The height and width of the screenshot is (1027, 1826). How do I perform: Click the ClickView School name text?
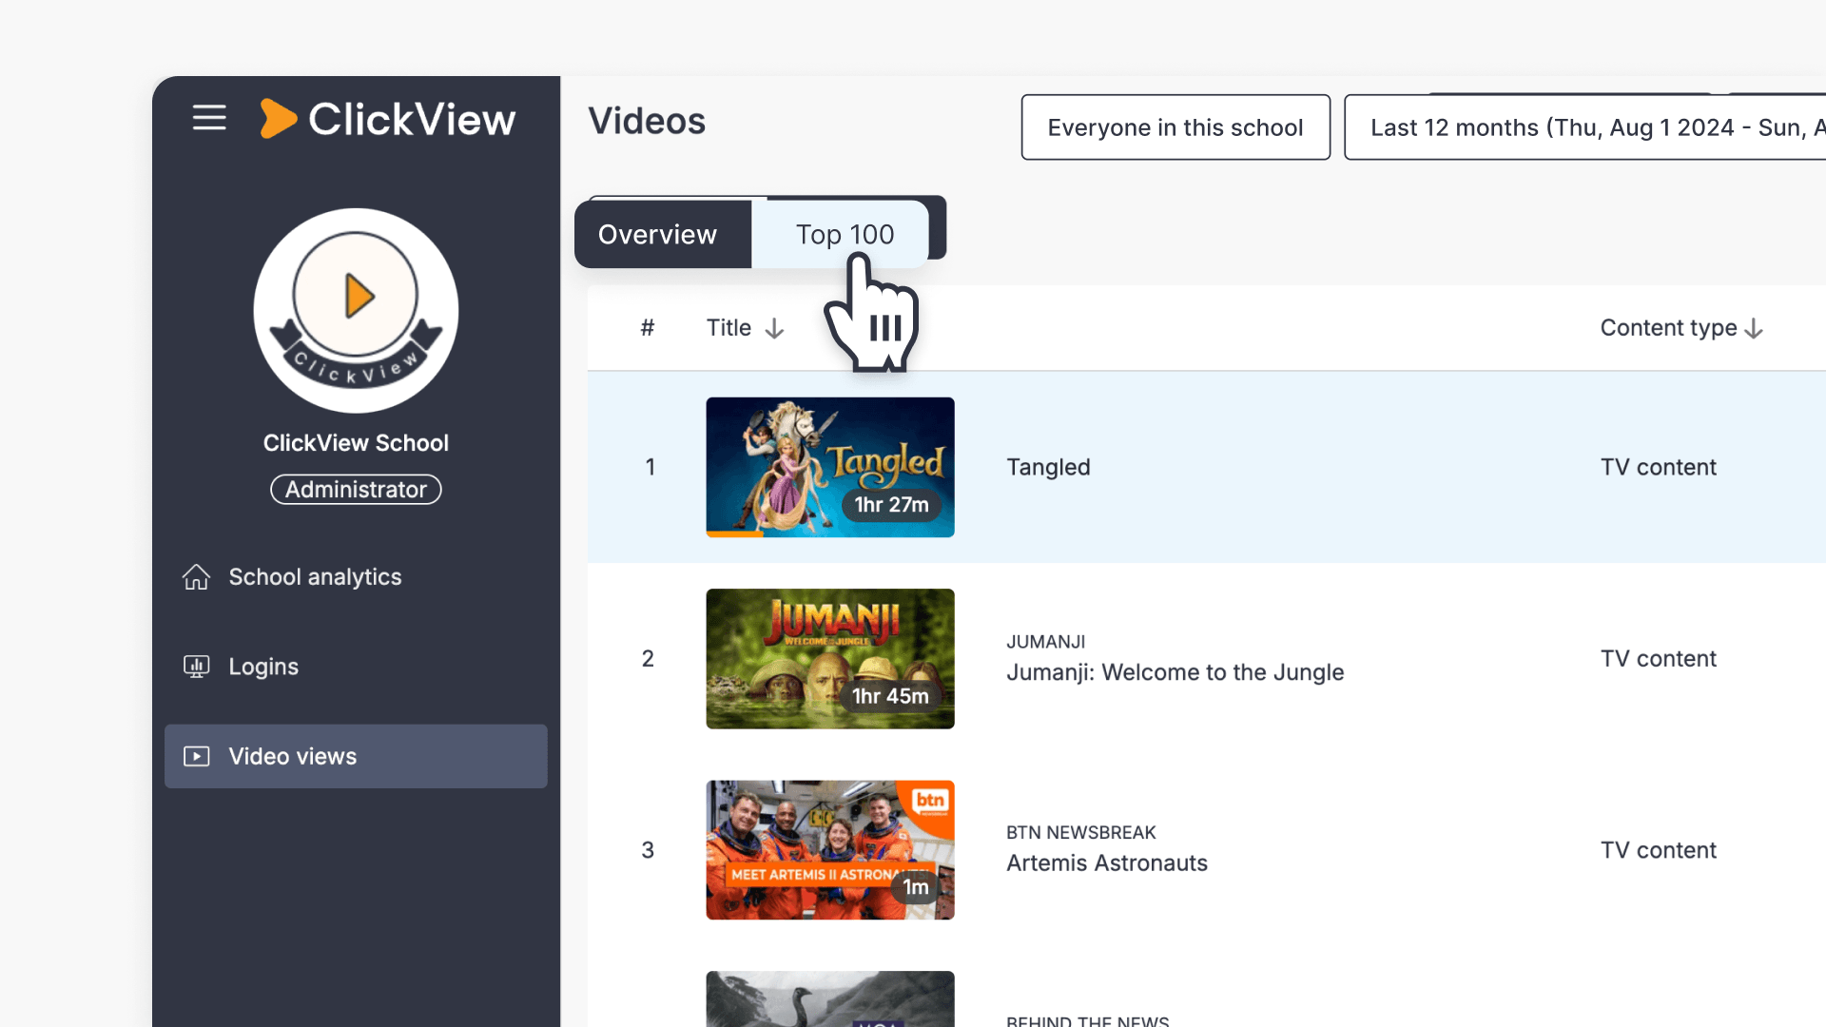pyautogui.click(x=356, y=443)
